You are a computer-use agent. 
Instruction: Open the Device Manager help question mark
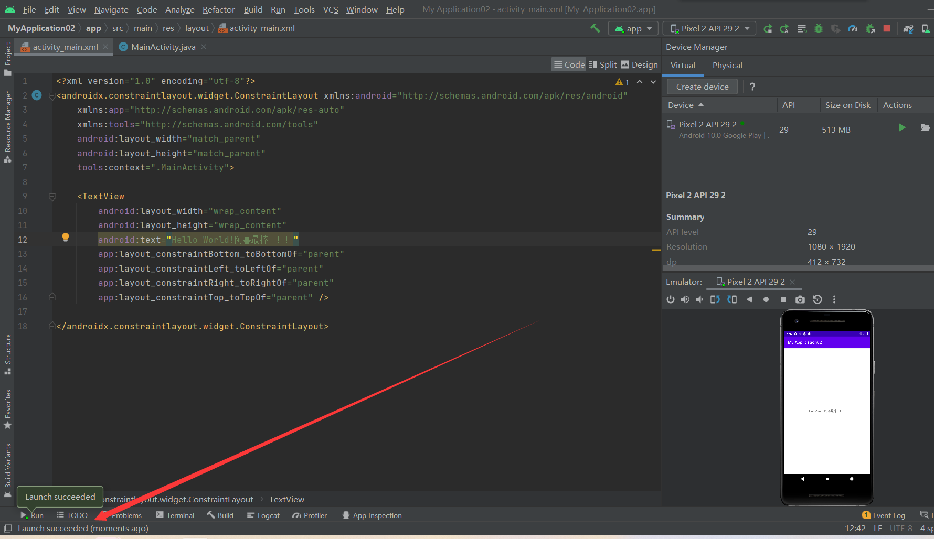tap(752, 87)
